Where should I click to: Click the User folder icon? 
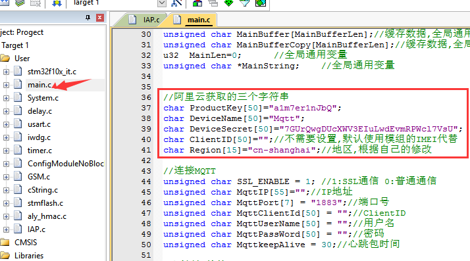pos(5,58)
